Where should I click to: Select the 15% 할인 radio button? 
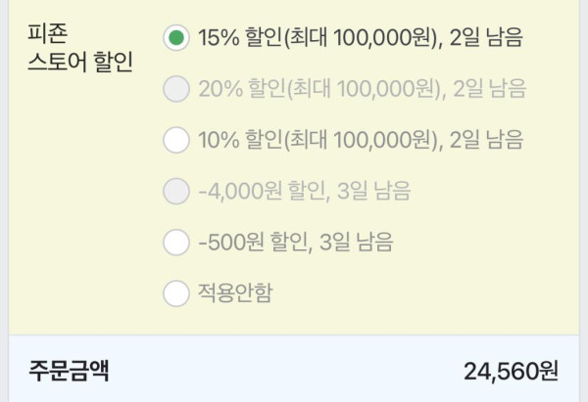[176, 38]
